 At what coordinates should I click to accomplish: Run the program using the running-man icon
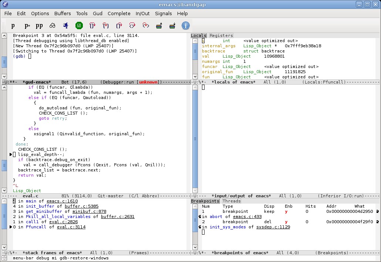click(65, 25)
